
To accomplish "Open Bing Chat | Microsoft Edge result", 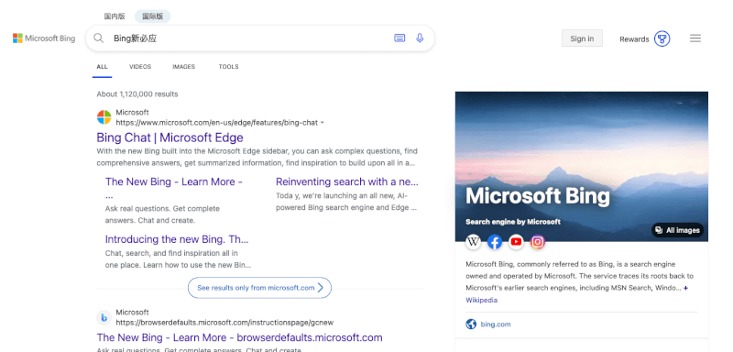I will coord(170,137).
